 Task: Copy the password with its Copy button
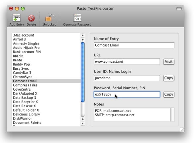point(169,94)
